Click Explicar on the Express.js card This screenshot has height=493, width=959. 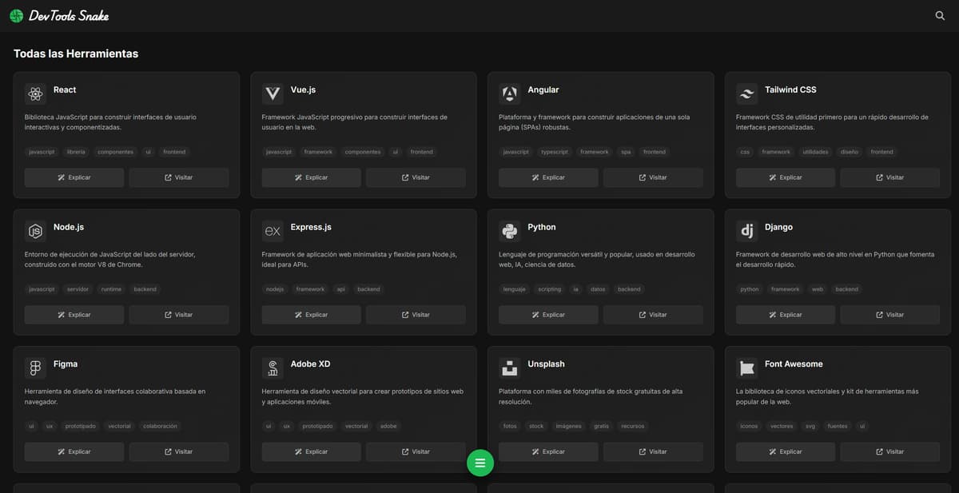312,315
